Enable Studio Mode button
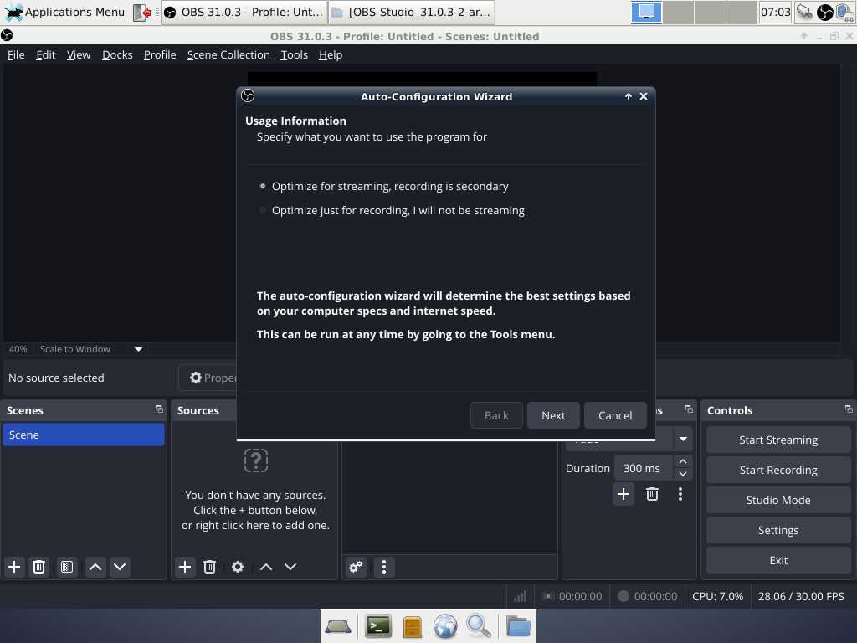This screenshot has height=643, width=857. pyautogui.click(x=778, y=500)
